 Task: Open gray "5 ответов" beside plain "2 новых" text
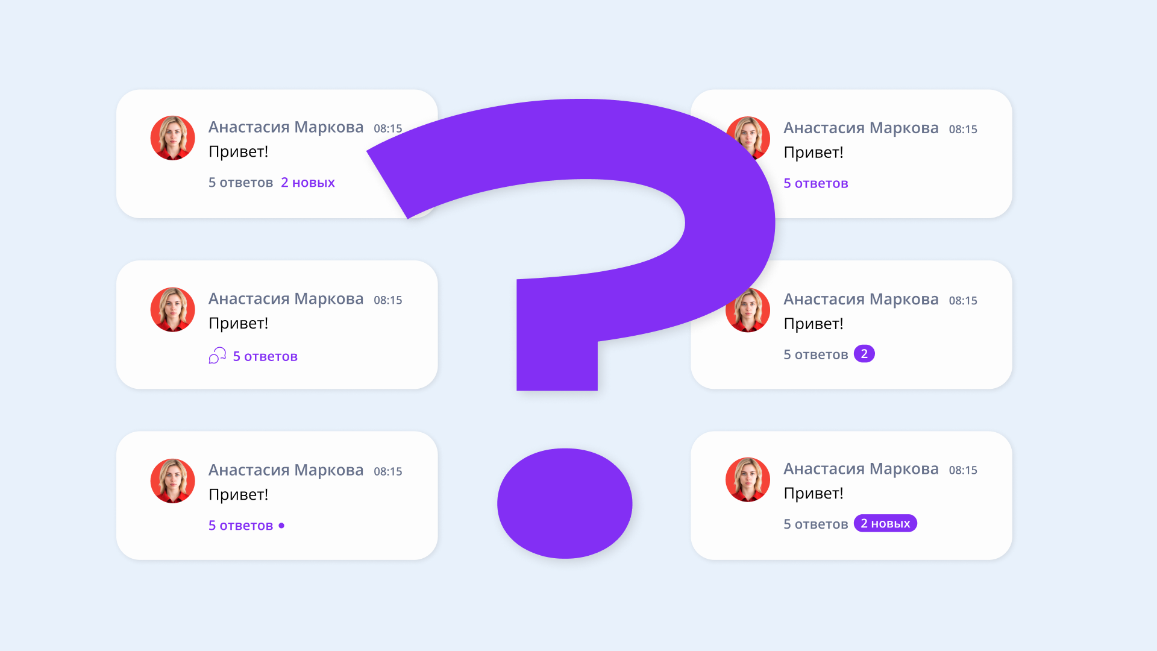coord(240,183)
